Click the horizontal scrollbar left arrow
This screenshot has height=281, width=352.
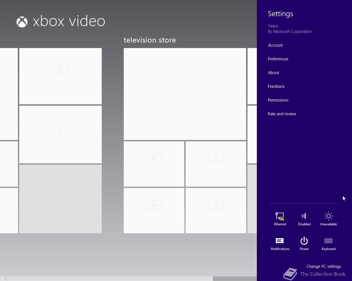click(6, 279)
